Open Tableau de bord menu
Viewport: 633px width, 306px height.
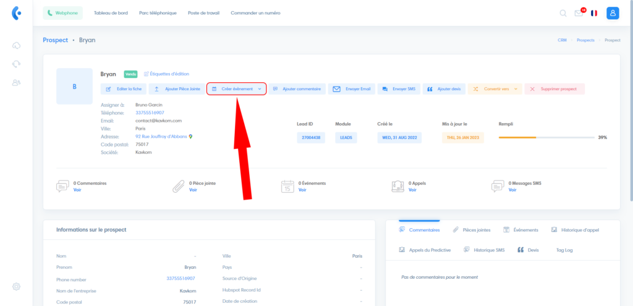(111, 13)
